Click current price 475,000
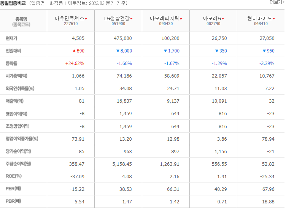 [x=123, y=38]
